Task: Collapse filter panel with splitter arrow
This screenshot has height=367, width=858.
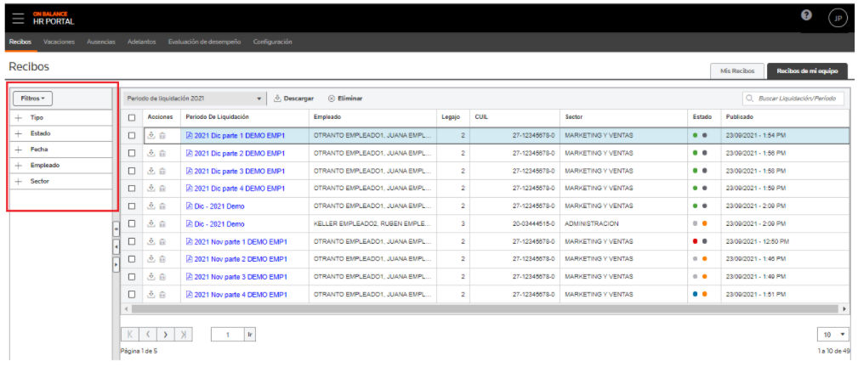Action: coord(116,247)
